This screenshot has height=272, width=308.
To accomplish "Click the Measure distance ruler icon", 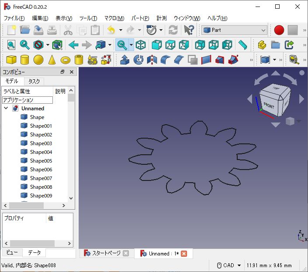I will pos(243,45).
